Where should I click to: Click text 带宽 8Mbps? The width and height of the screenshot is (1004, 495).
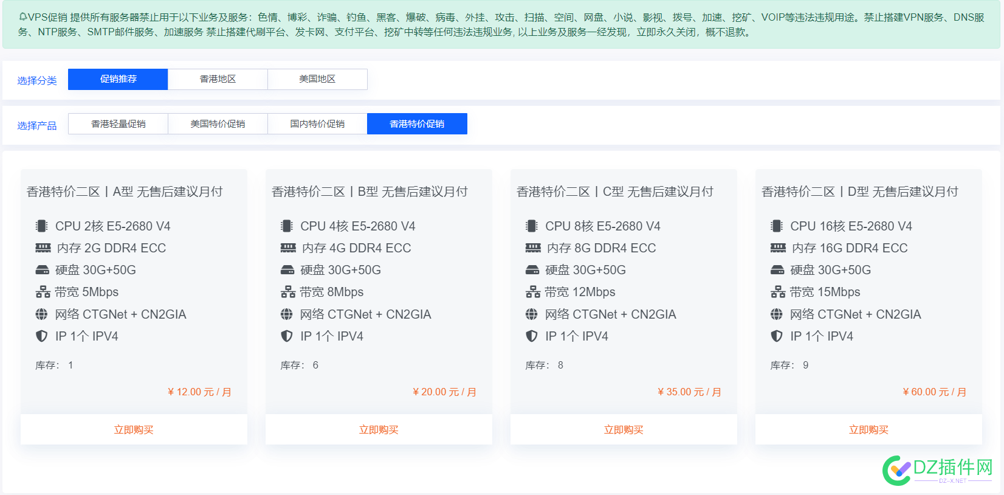tap(332, 292)
